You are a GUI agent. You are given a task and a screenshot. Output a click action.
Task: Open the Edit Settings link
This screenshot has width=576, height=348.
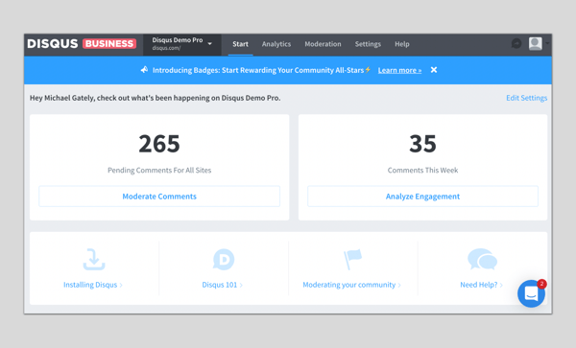526,98
